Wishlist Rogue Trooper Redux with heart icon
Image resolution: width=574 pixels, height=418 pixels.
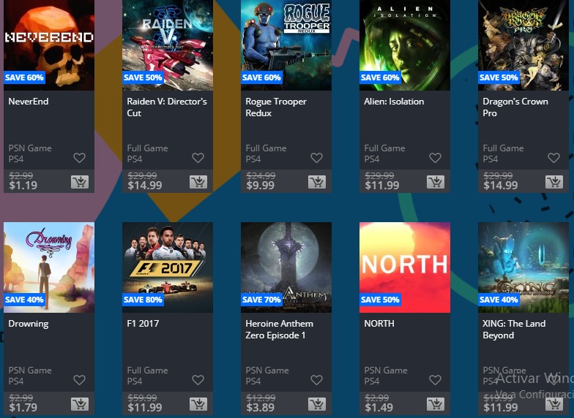coord(316,158)
